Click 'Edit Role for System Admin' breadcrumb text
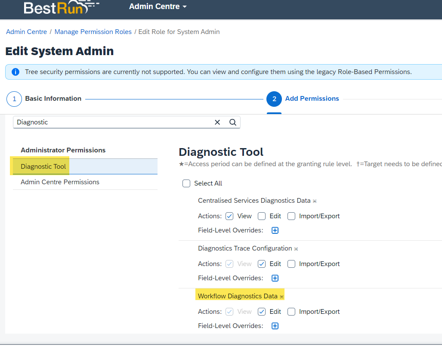The image size is (442, 350). pyautogui.click(x=179, y=32)
